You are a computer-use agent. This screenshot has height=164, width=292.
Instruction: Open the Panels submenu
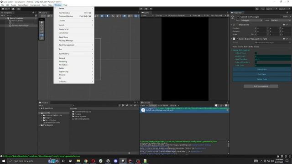tap(74, 8)
